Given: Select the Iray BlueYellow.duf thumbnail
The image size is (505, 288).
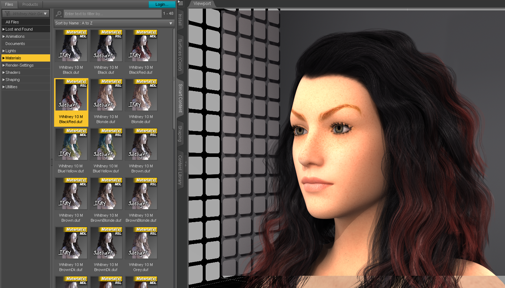Looking at the screenshot, I should 71,144.
